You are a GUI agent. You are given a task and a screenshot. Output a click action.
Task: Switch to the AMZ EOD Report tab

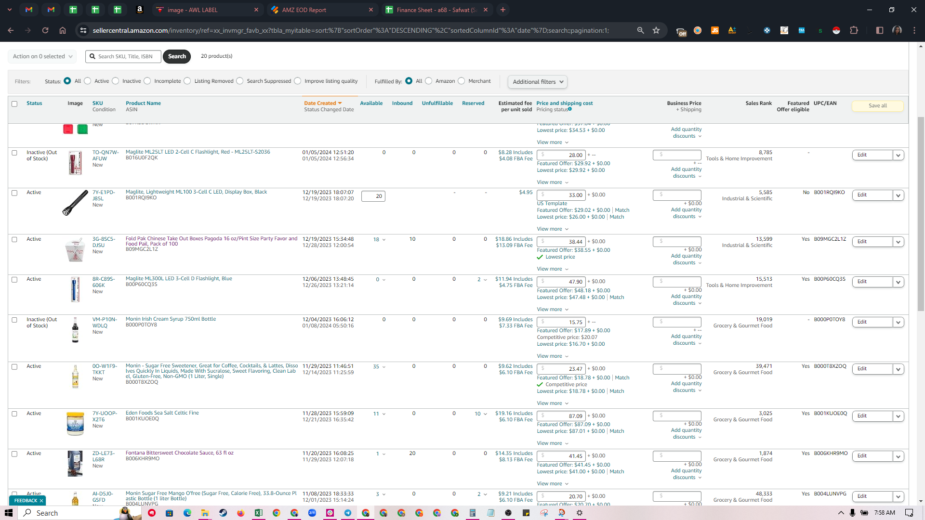point(322,10)
